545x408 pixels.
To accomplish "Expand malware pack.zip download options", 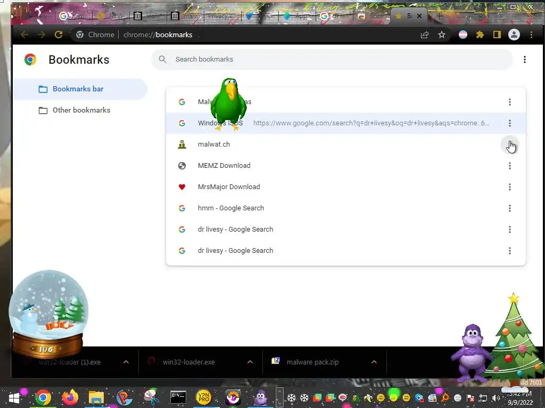I will [374, 362].
